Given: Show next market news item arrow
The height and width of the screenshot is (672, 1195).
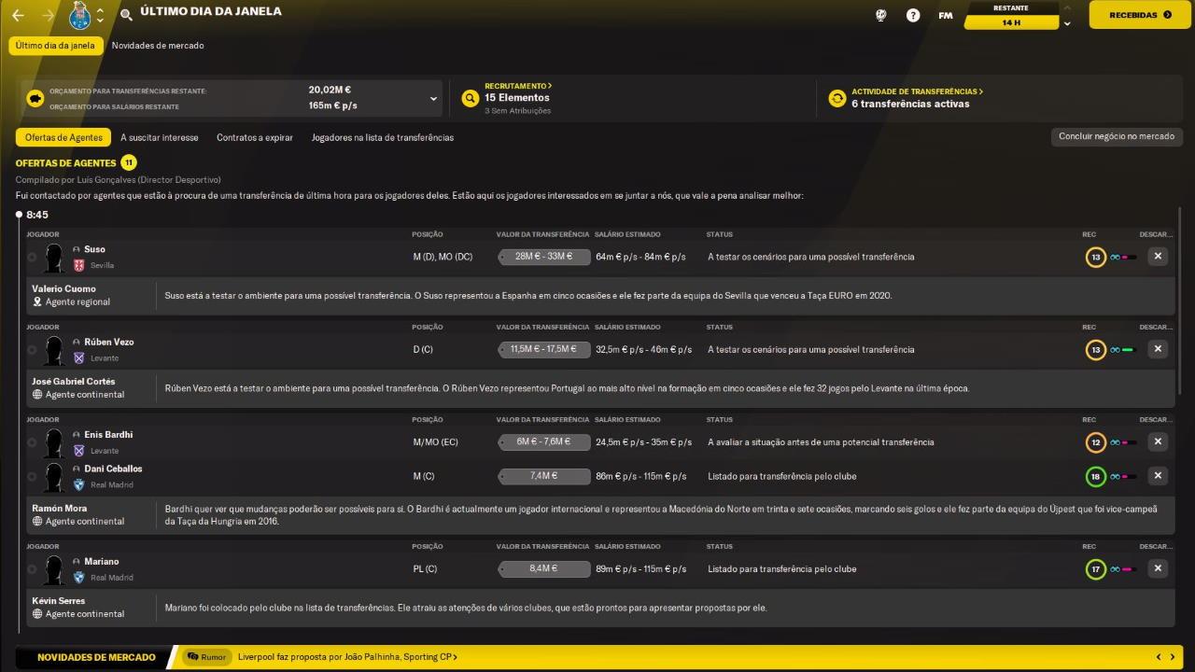Looking at the screenshot, I should point(1174,657).
